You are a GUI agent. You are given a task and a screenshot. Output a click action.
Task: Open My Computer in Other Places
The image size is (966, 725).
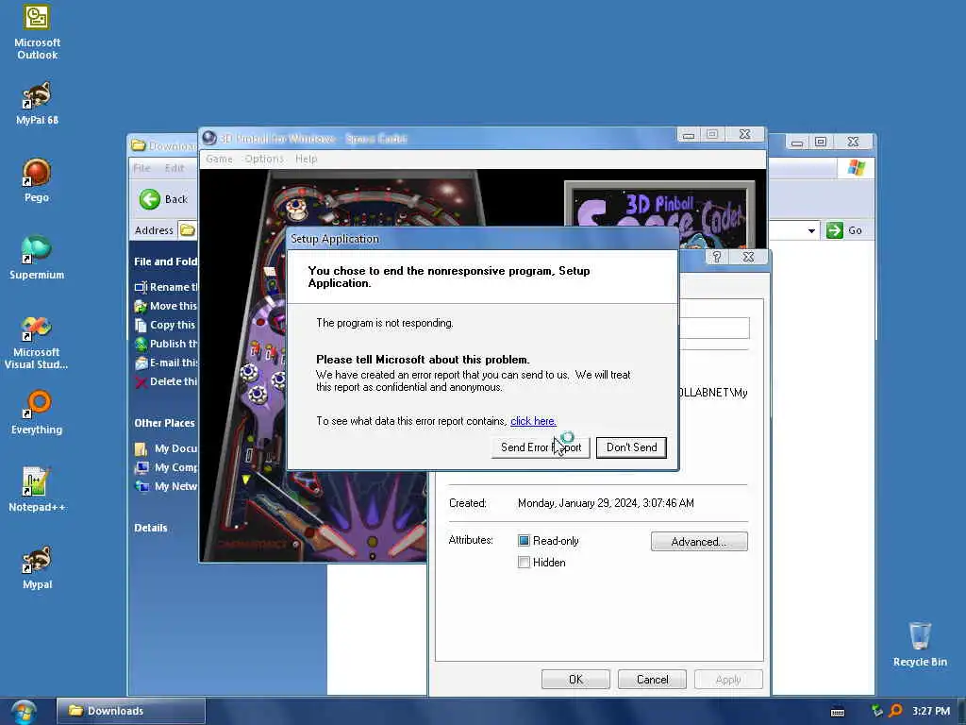click(175, 467)
